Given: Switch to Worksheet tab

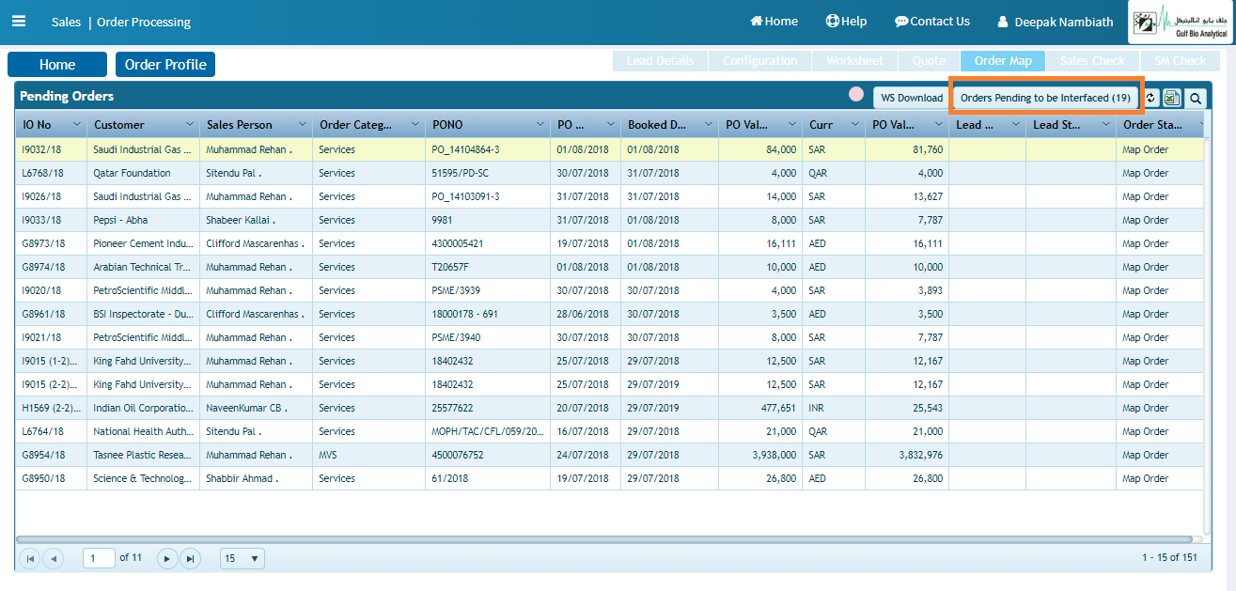Looking at the screenshot, I should coord(854,60).
